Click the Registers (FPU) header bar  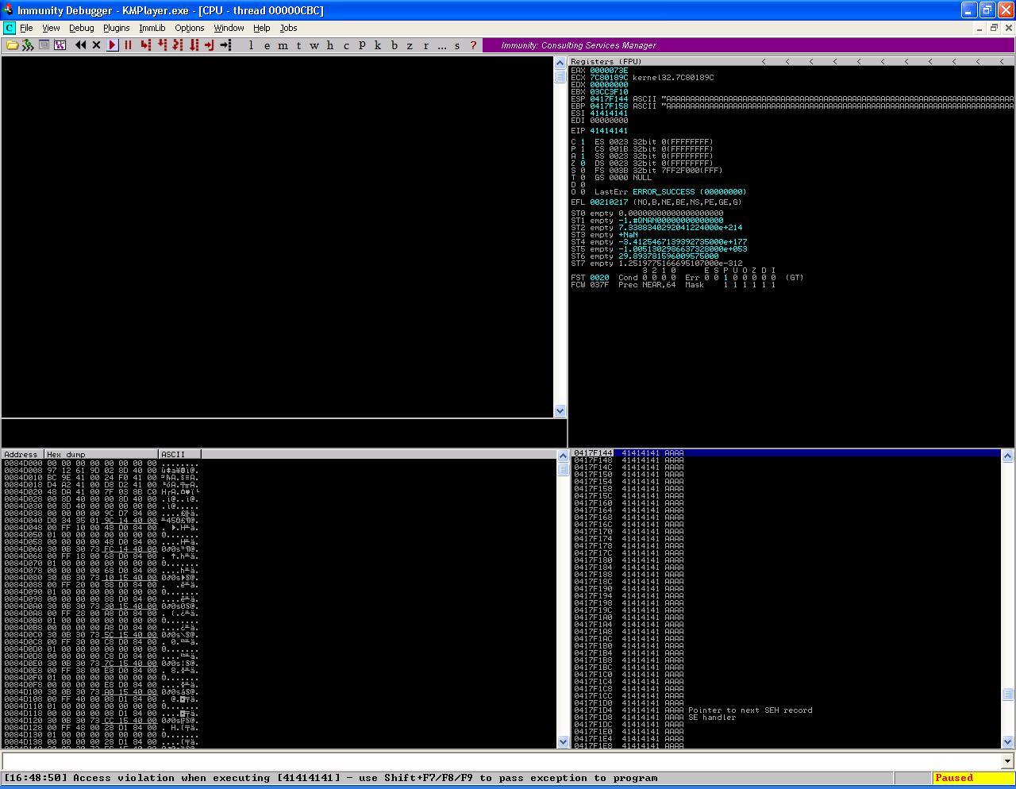792,61
